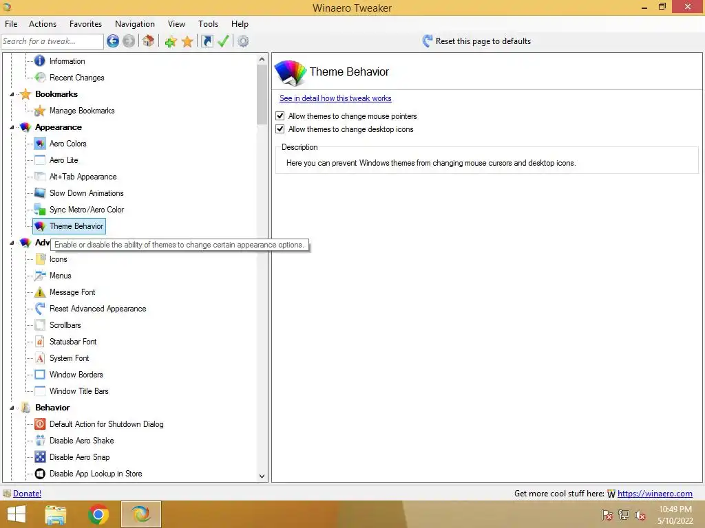Click the Default Action for Shutdown Dialog icon
705x528 pixels.
[x=40, y=423]
